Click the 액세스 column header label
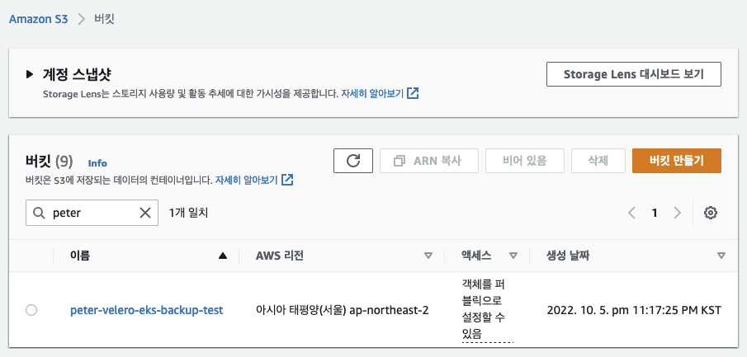The height and width of the screenshot is (357, 747). tap(476, 256)
